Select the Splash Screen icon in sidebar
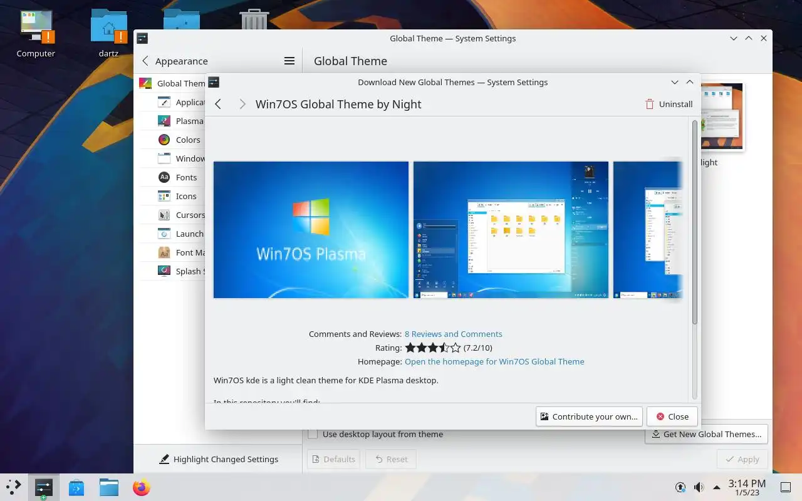 (164, 271)
